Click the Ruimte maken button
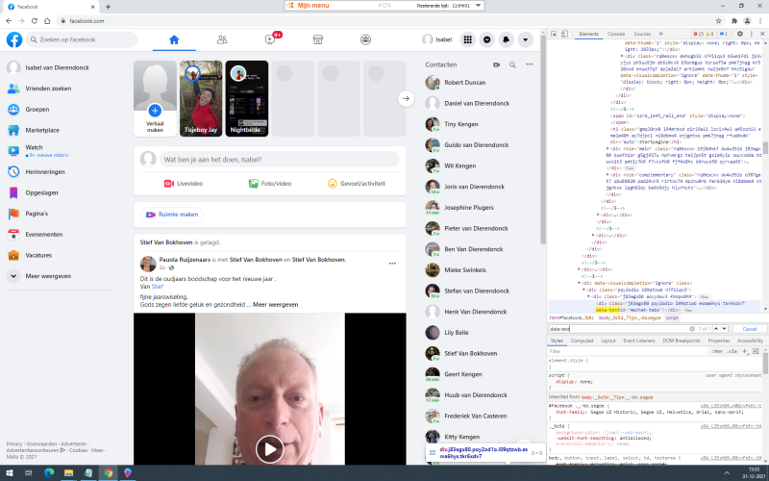 173,215
